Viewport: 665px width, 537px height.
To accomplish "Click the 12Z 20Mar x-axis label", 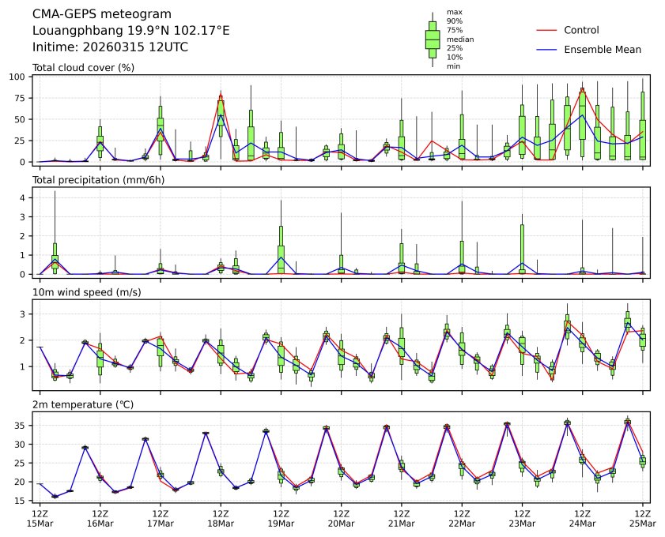I will tap(341, 518).
